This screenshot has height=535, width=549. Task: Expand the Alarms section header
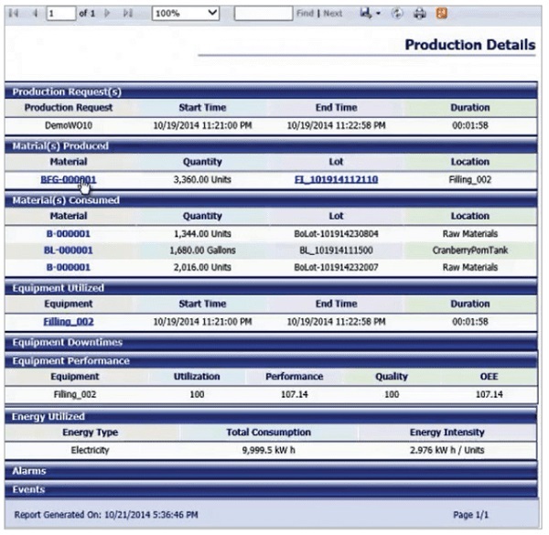point(29,472)
